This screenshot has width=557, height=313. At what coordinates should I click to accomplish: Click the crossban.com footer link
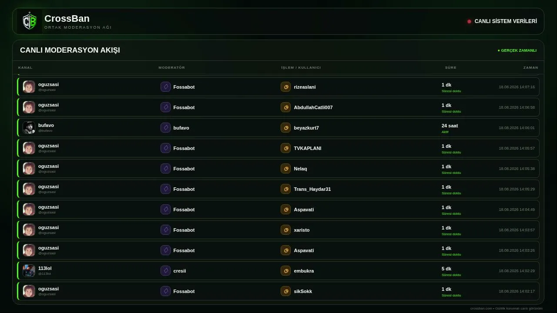coord(481,308)
